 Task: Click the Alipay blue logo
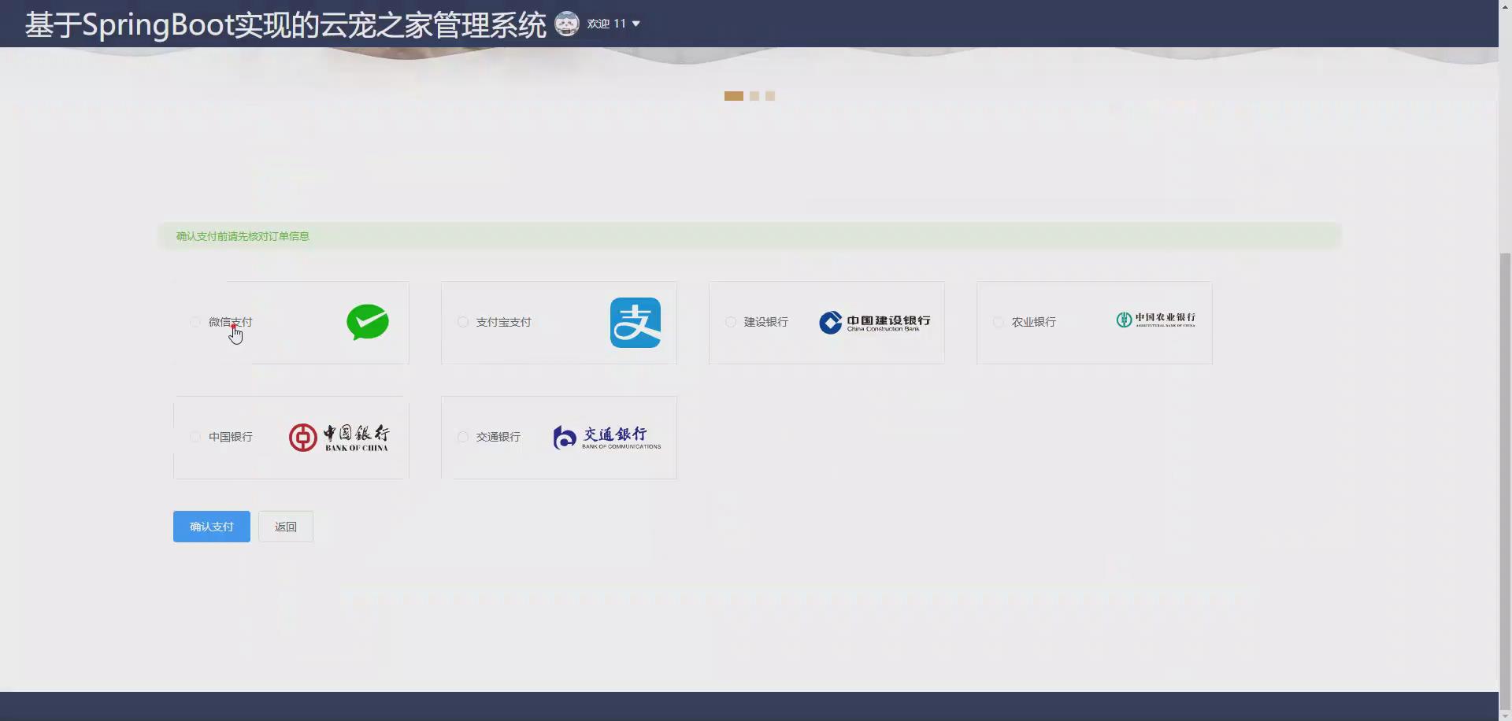tap(636, 323)
